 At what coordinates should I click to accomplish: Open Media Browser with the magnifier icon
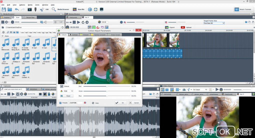coord(54,9)
